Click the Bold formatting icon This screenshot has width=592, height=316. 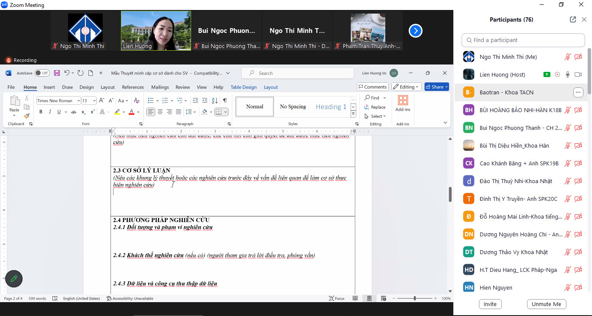click(x=41, y=112)
